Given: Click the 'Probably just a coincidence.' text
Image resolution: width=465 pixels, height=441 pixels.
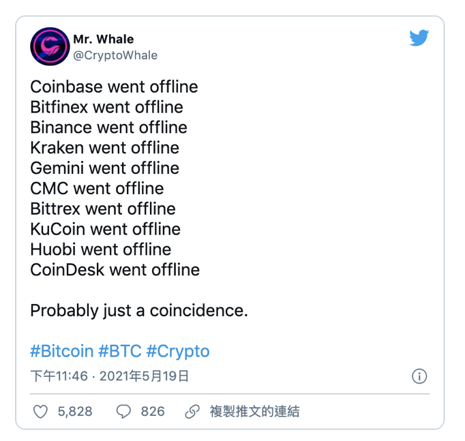Looking at the screenshot, I should (139, 311).
